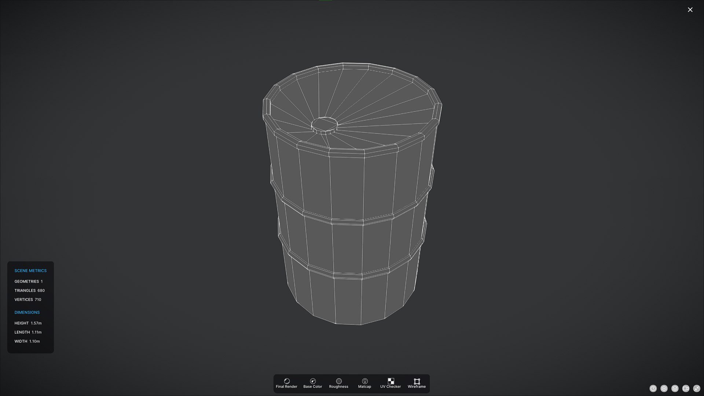The height and width of the screenshot is (396, 704).
Task: Click the layers stack icon
Action: point(675,388)
